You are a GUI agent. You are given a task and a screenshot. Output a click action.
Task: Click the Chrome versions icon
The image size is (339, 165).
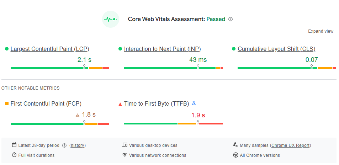pyautogui.click(x=235, y=155)
